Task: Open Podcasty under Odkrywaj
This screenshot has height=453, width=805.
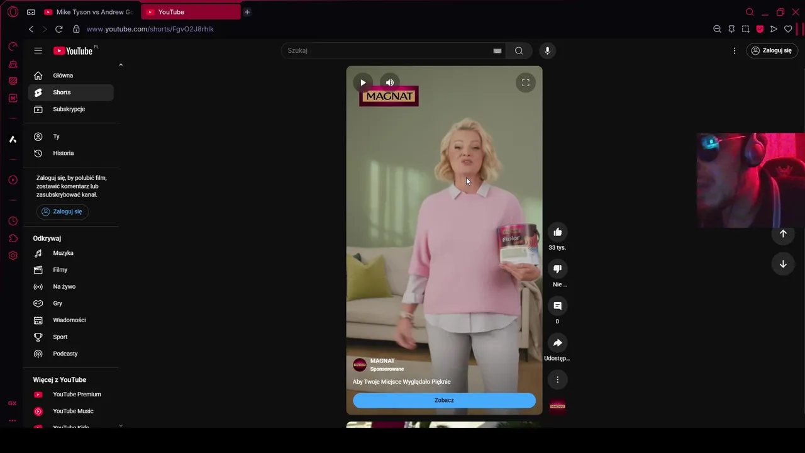Action: pos(70,354)
